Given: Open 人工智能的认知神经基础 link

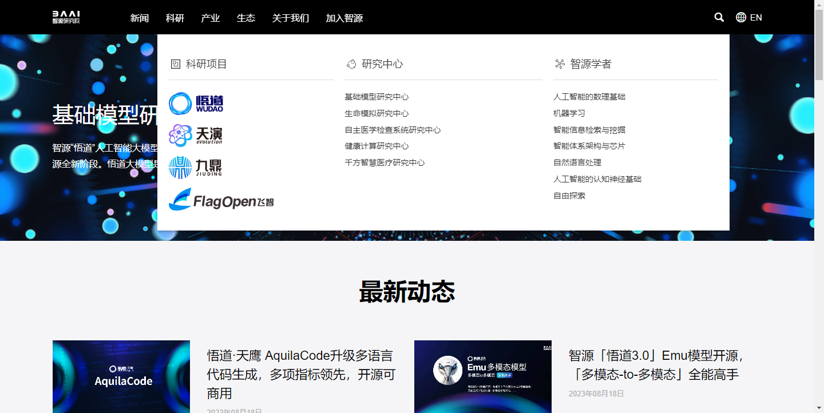Looking at the screenshot, I should tap(597, 179).
